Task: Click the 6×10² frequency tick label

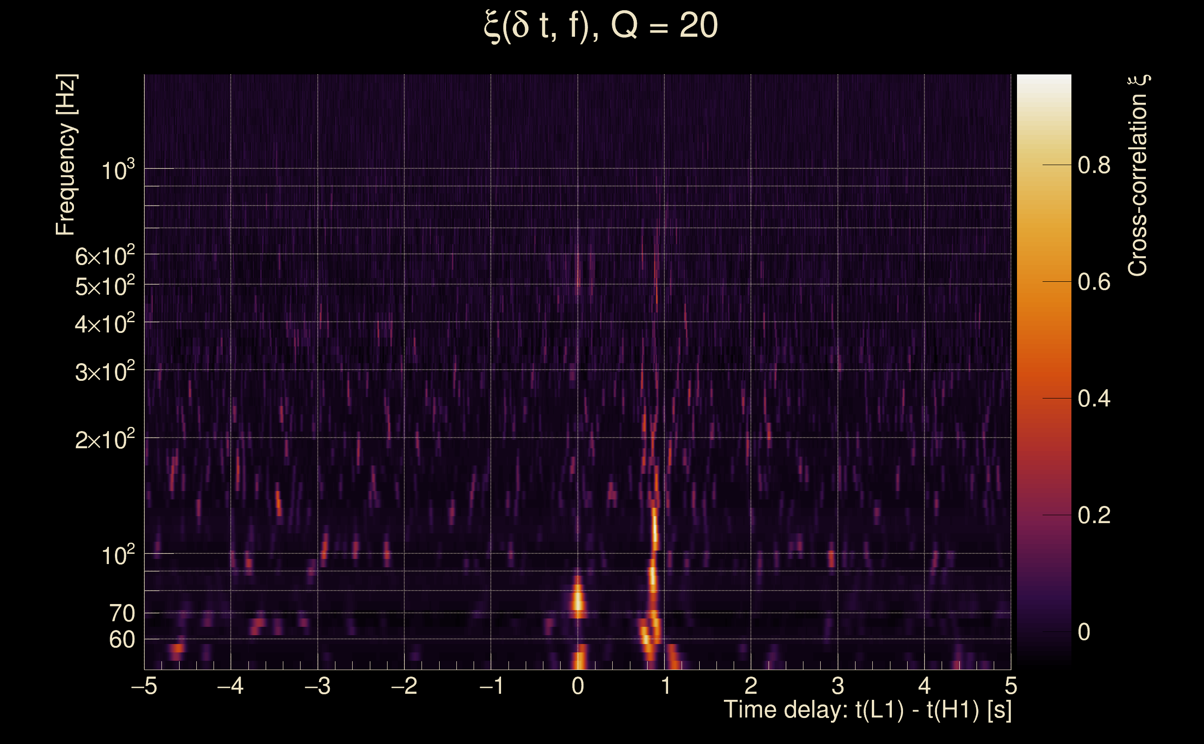Action: click(x=105, y=256)
